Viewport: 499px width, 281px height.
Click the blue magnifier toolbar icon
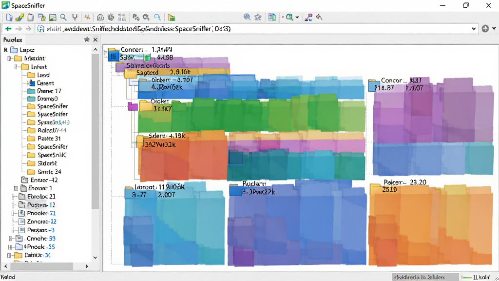click(157, 18)
